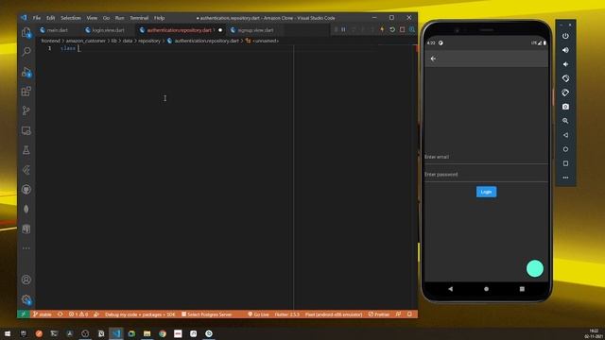Click the data breadcrumb segment

click(x=128, y=41)
